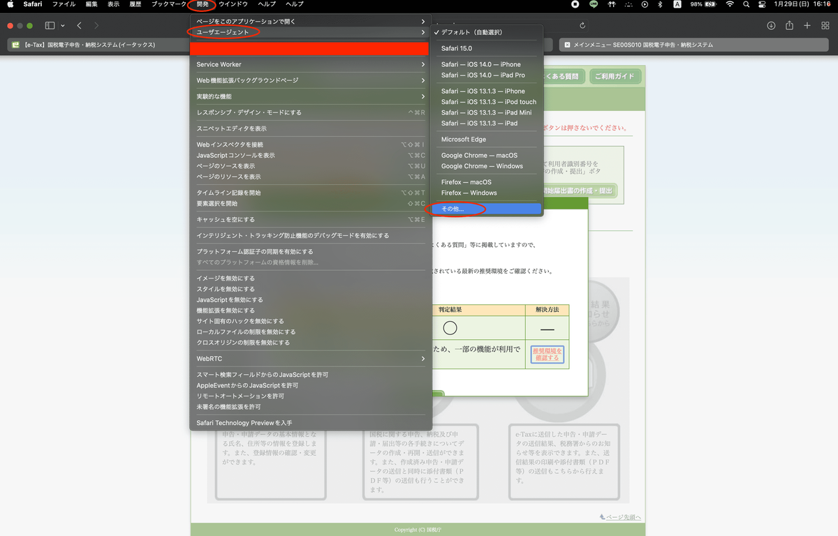The height and width of the screenshot is (536, 838).
Task: Select キャッシュを空にする
Action: (311, 219)
